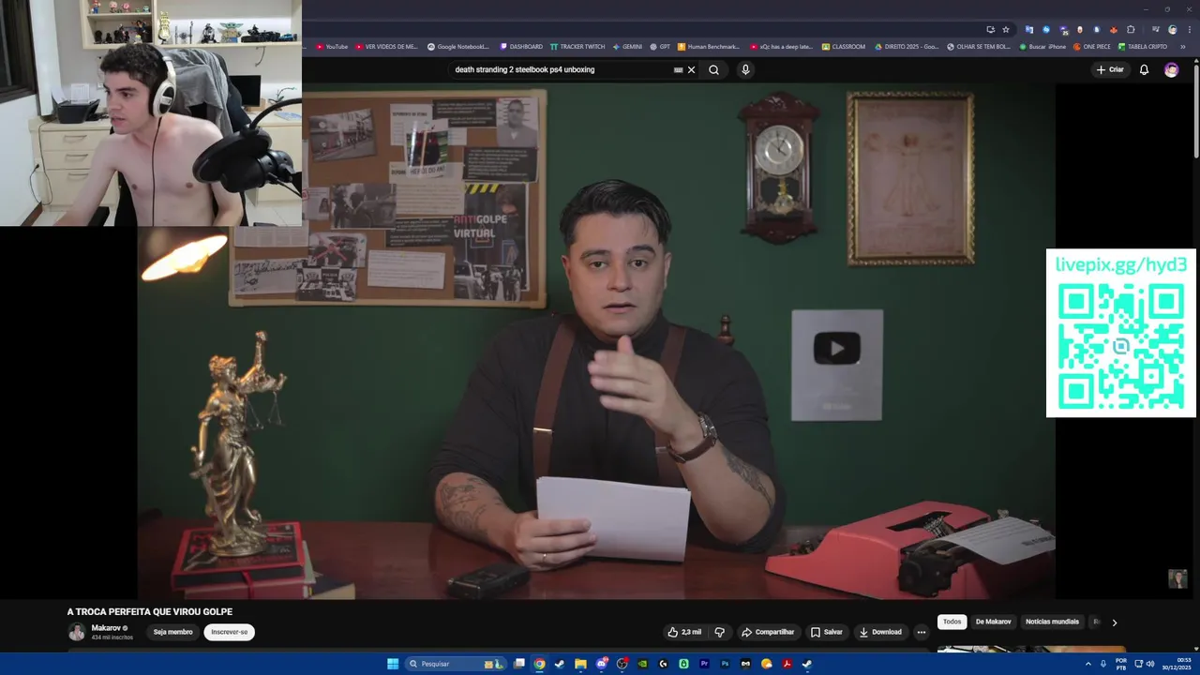Open the GPT bookmark
This screenshot has height=675, width=1200.
(660, 46)
